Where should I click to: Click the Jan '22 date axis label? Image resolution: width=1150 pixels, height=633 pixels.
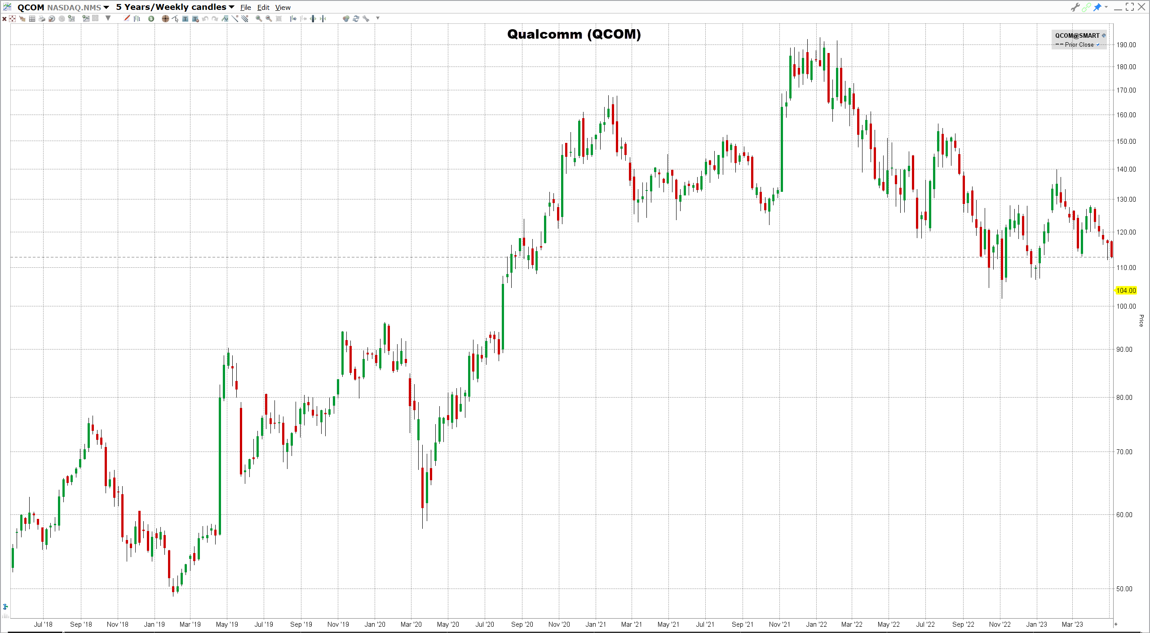816,624
